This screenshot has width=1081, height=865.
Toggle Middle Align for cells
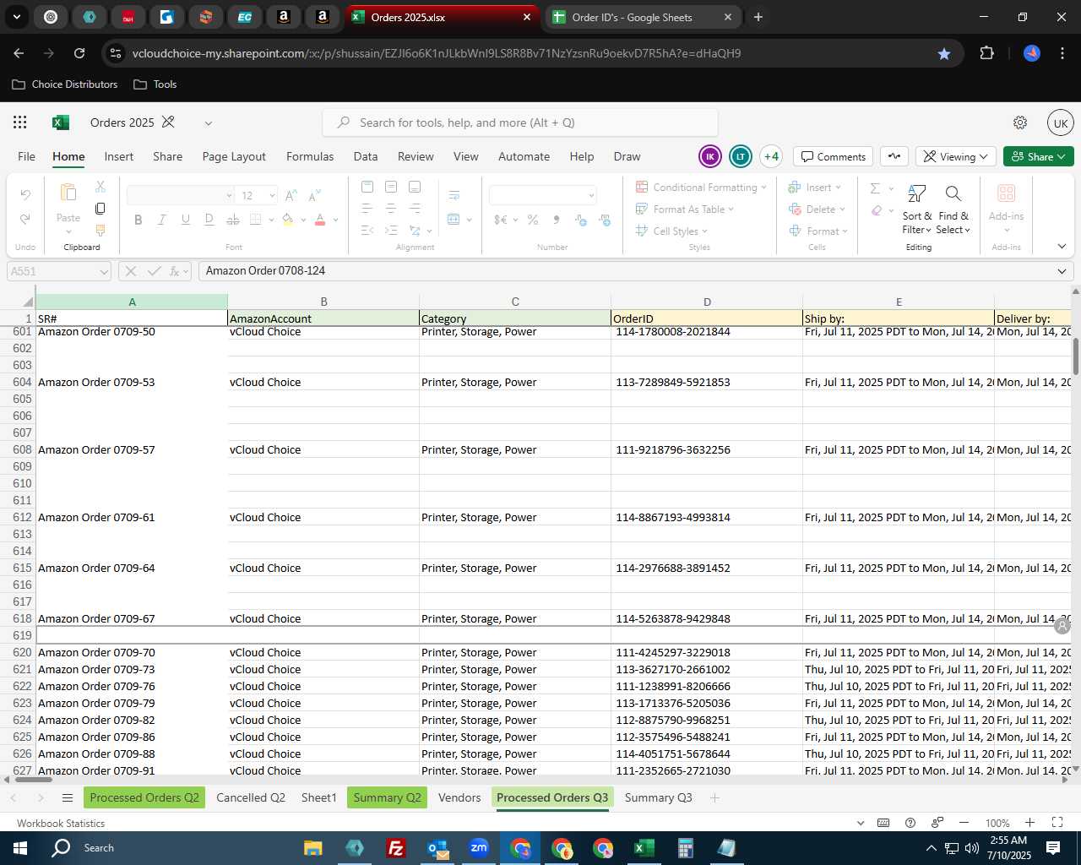coord(391,187)
